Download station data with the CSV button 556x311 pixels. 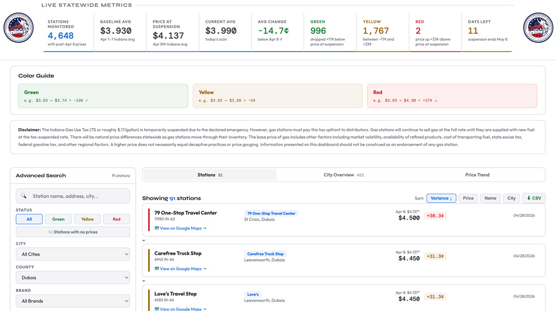(x=534, y=198)
